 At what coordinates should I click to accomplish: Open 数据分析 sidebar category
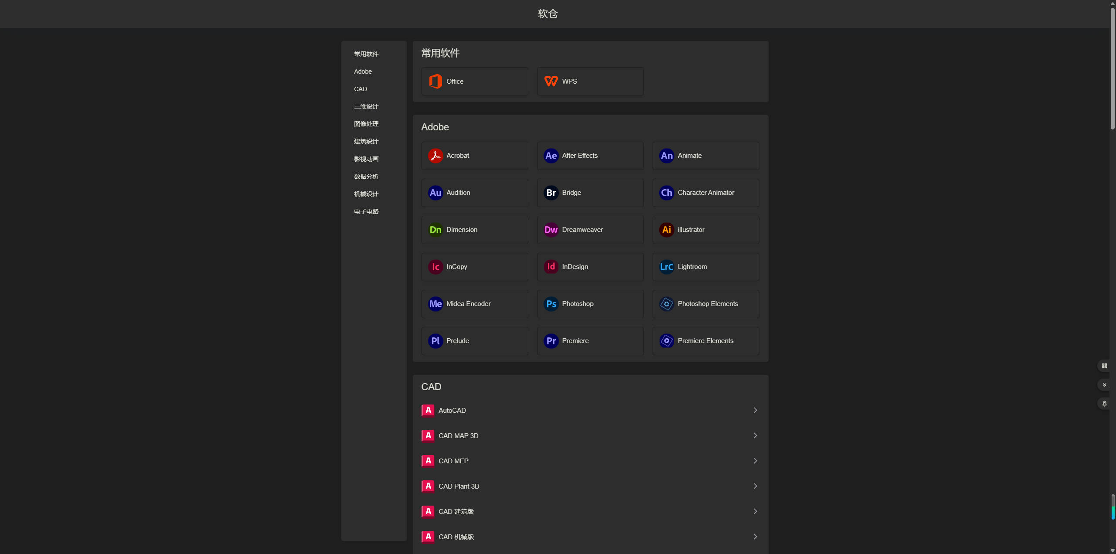(366, 177)
